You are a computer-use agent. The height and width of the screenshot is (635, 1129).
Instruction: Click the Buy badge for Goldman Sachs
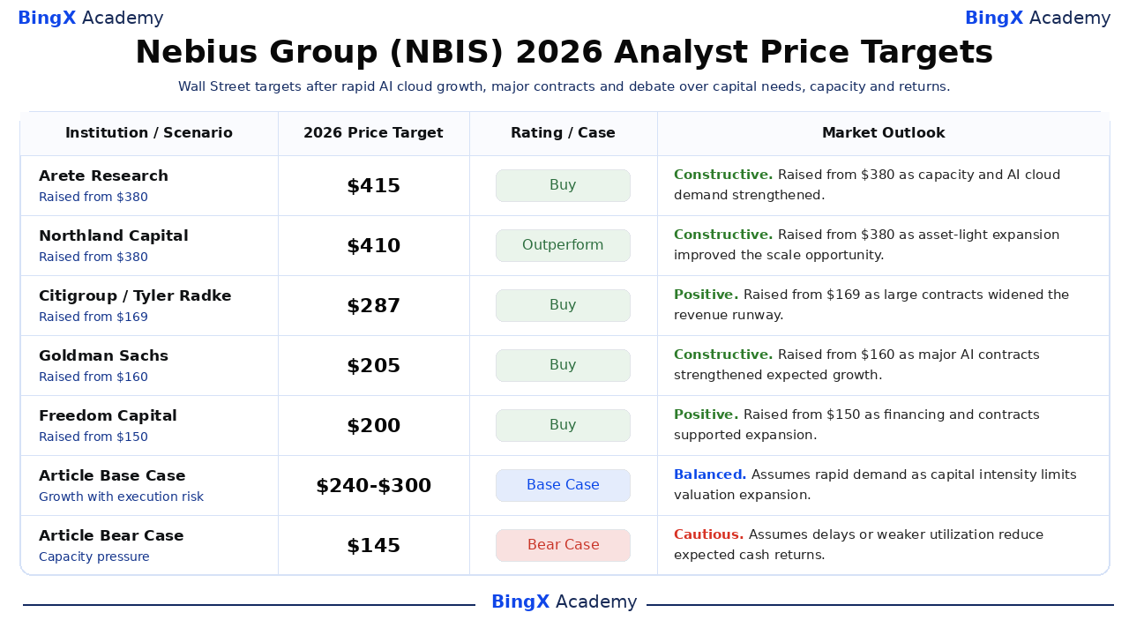coord(563,366)
